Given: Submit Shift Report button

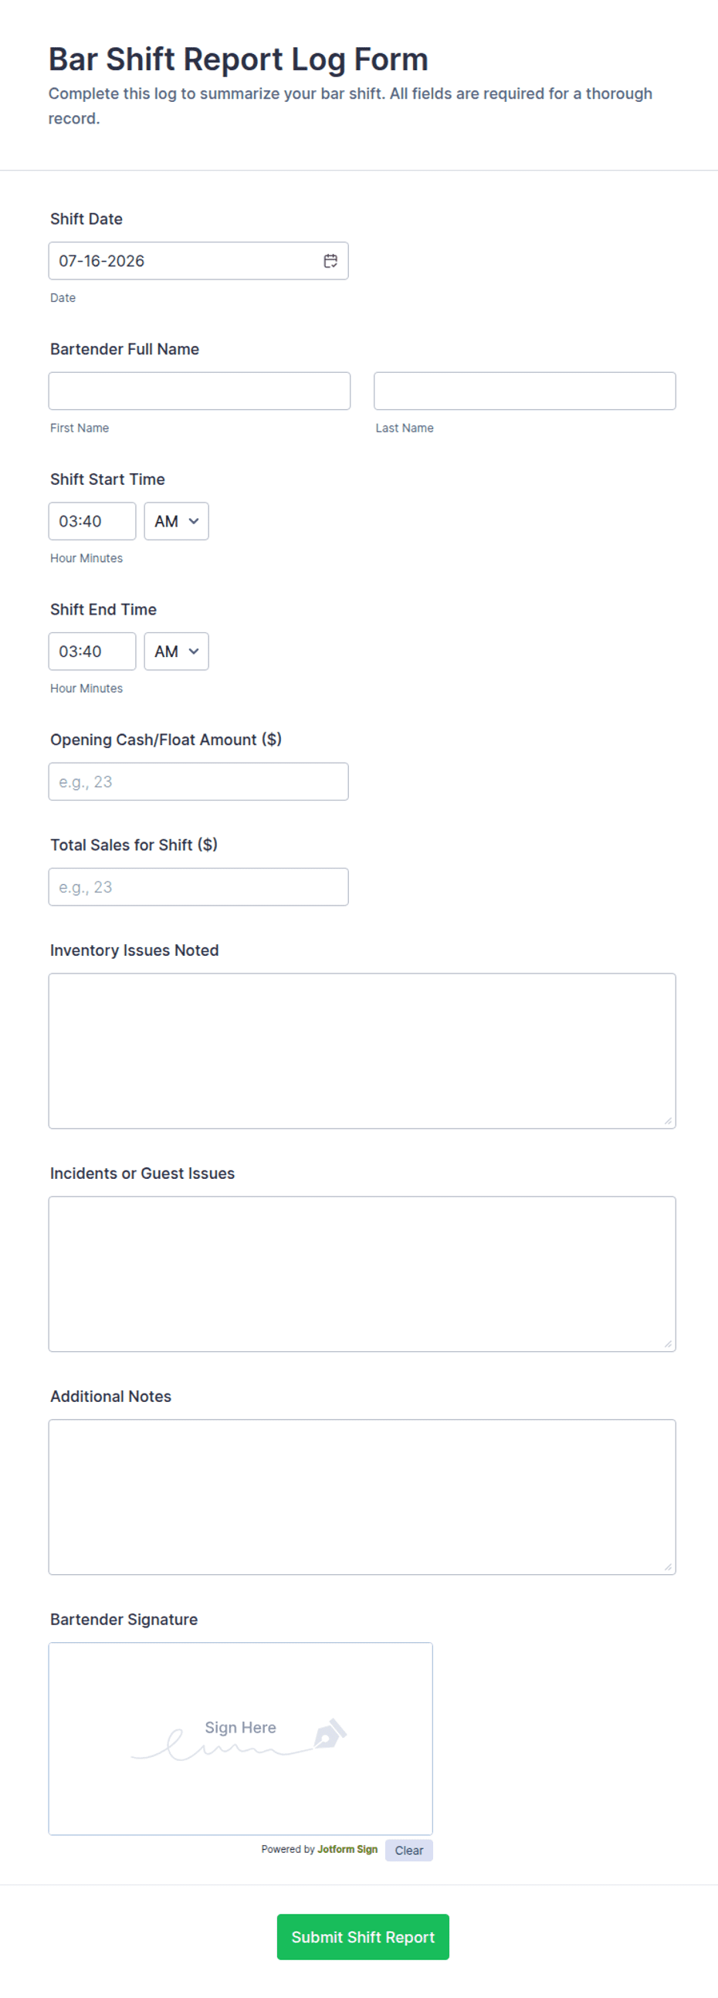Looking at the screenshot, I should tap(363, 1938).
